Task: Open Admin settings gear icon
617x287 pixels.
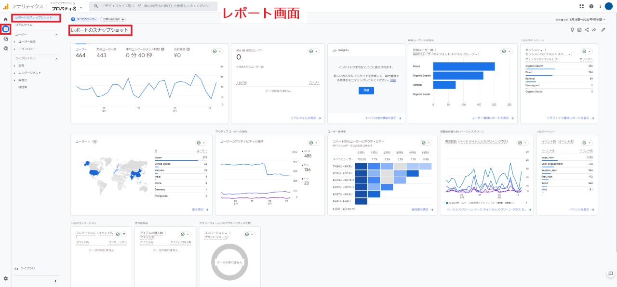Action: click(5, 278)
